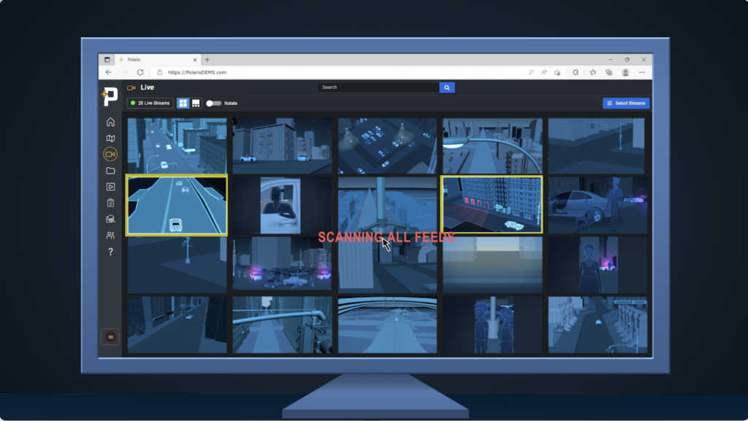Switch to the grid layout view
The height and width of the screenshot is (421, 748).
click(x=183, y=104)
